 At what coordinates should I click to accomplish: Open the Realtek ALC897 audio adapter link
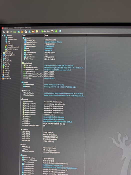coord(64,96)
